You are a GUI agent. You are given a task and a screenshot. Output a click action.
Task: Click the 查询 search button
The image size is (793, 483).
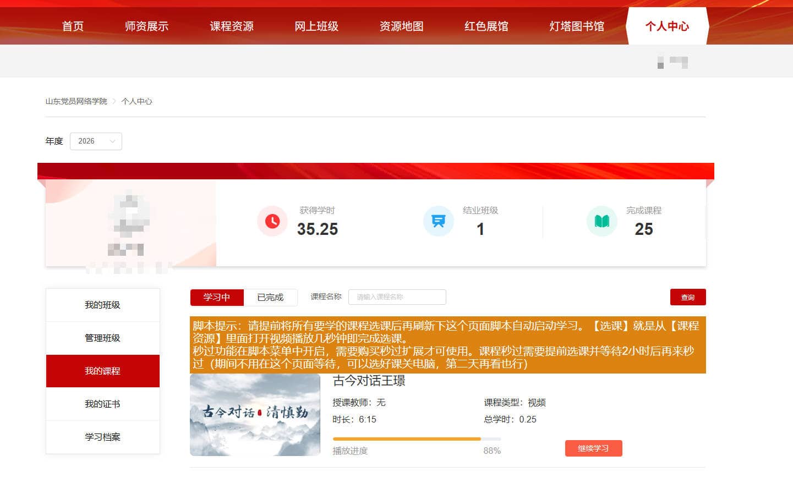point(687,297)
